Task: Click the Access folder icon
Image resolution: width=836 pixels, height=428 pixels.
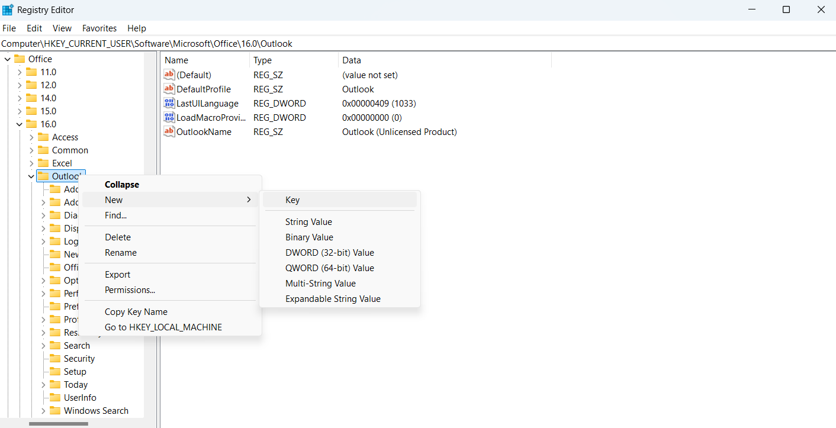Action: point(43,137)
